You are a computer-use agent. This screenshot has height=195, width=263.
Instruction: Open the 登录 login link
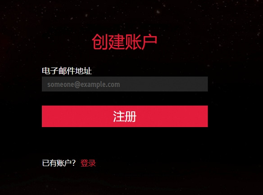[x=88, y=163]
